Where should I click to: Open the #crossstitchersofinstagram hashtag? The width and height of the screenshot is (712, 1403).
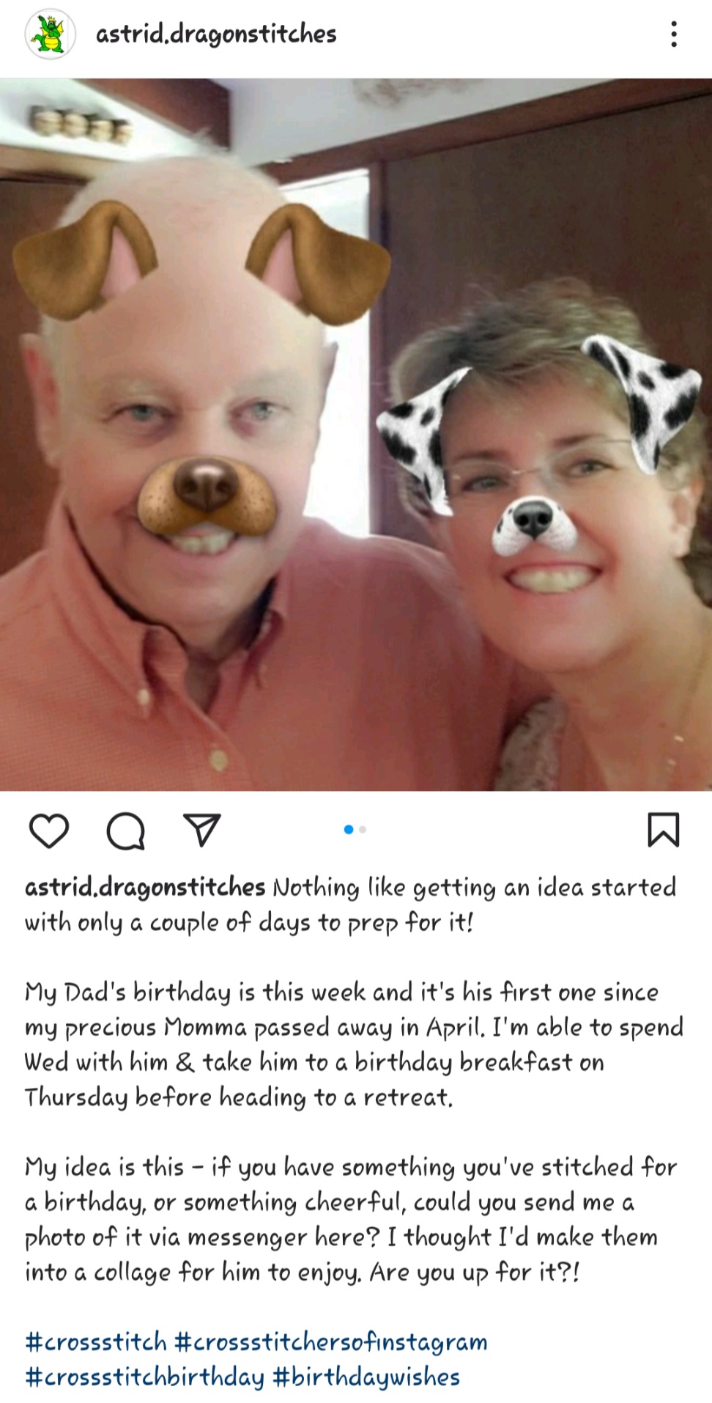tap(331, 1342)
